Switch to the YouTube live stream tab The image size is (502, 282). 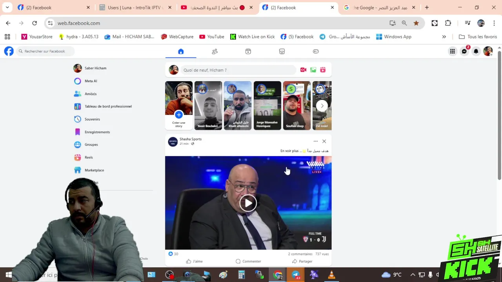pos(217,7)
